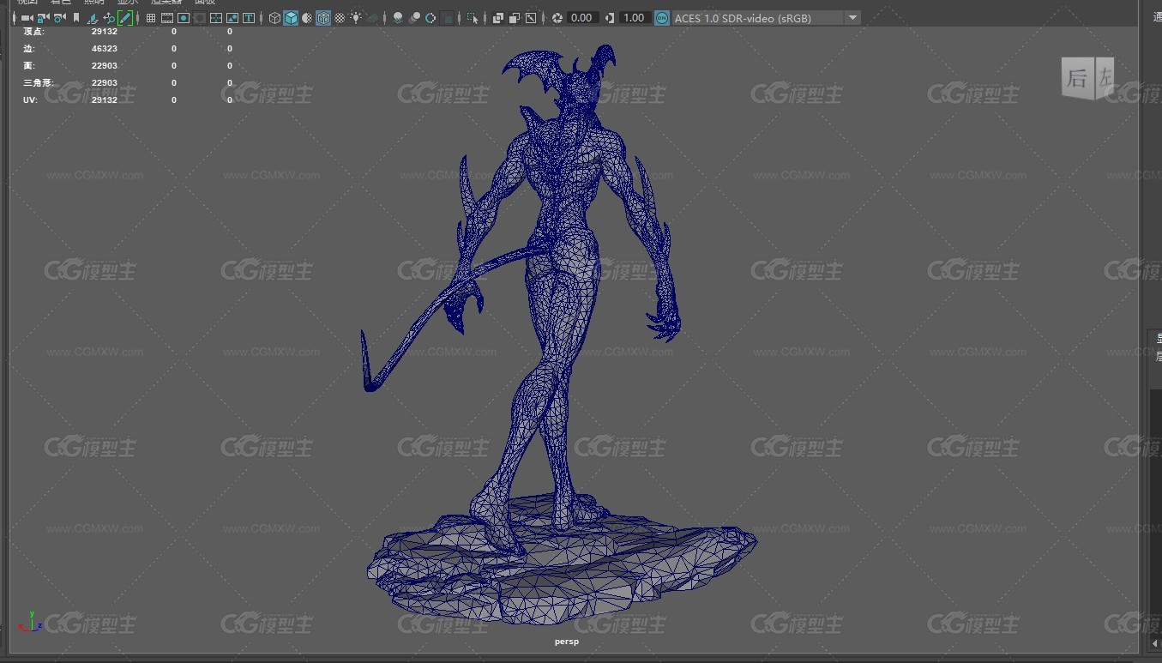Click the Isolate Select icon
Image resolution: width=1162 pixels, height=663 pixels.
point(472,18)
